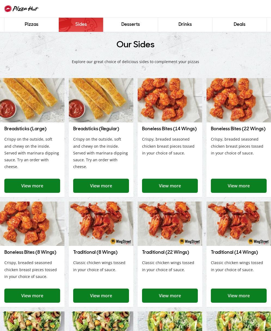Viewport: 271px width, 331px height.
Task: Switch to the Desserts tab
Action: pyautogui.click(x=131, y=24)
